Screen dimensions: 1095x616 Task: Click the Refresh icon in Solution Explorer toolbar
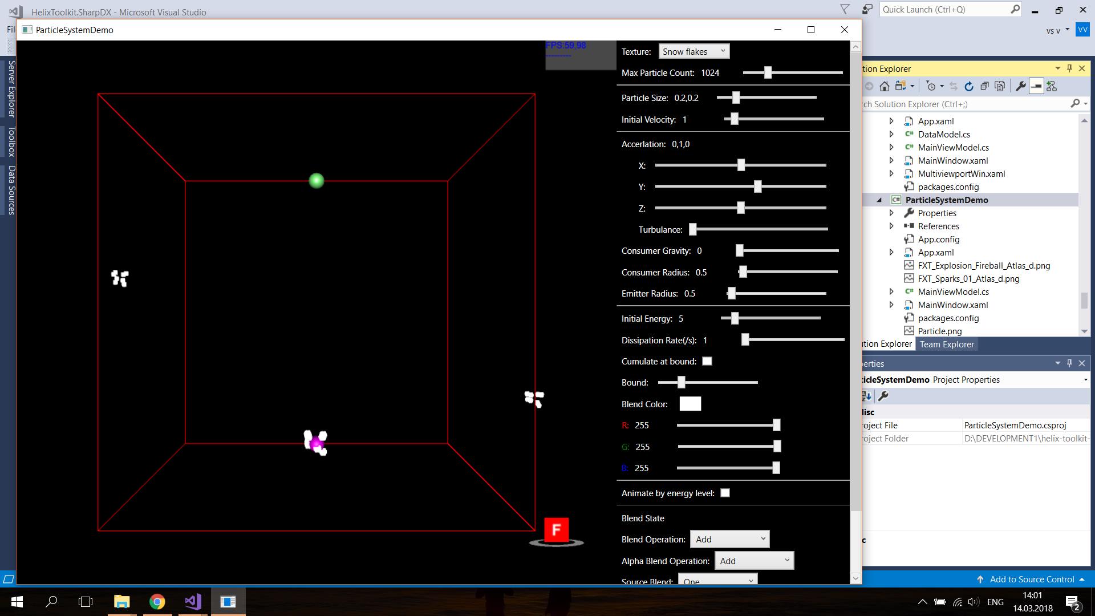click(970, 86)
